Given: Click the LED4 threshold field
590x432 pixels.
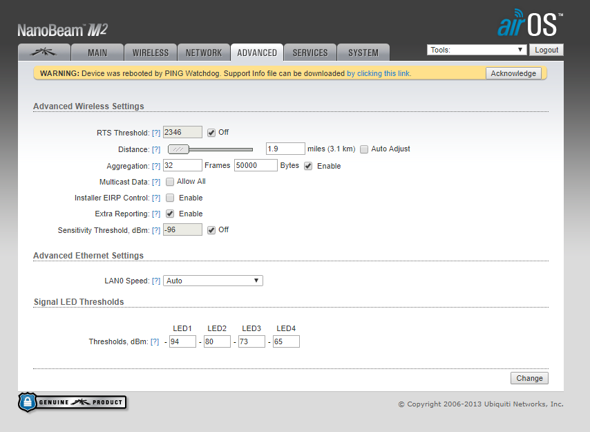Looking at the screenshot, I should coord(286,341).
